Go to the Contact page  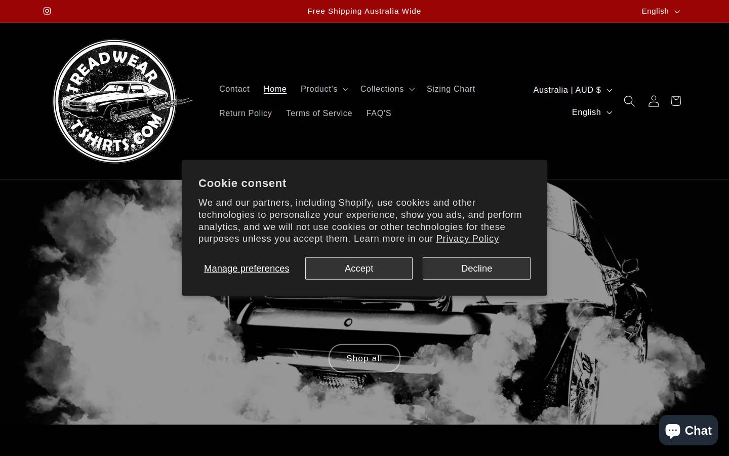(234, 89)
